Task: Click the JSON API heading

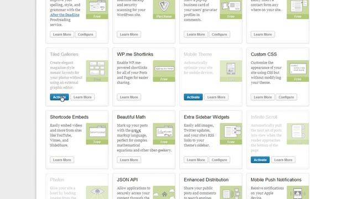Action: click(127, 180)
